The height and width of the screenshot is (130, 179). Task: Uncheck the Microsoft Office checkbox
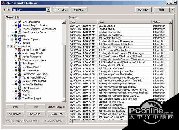pyautogui.click(x=16, y=71)
